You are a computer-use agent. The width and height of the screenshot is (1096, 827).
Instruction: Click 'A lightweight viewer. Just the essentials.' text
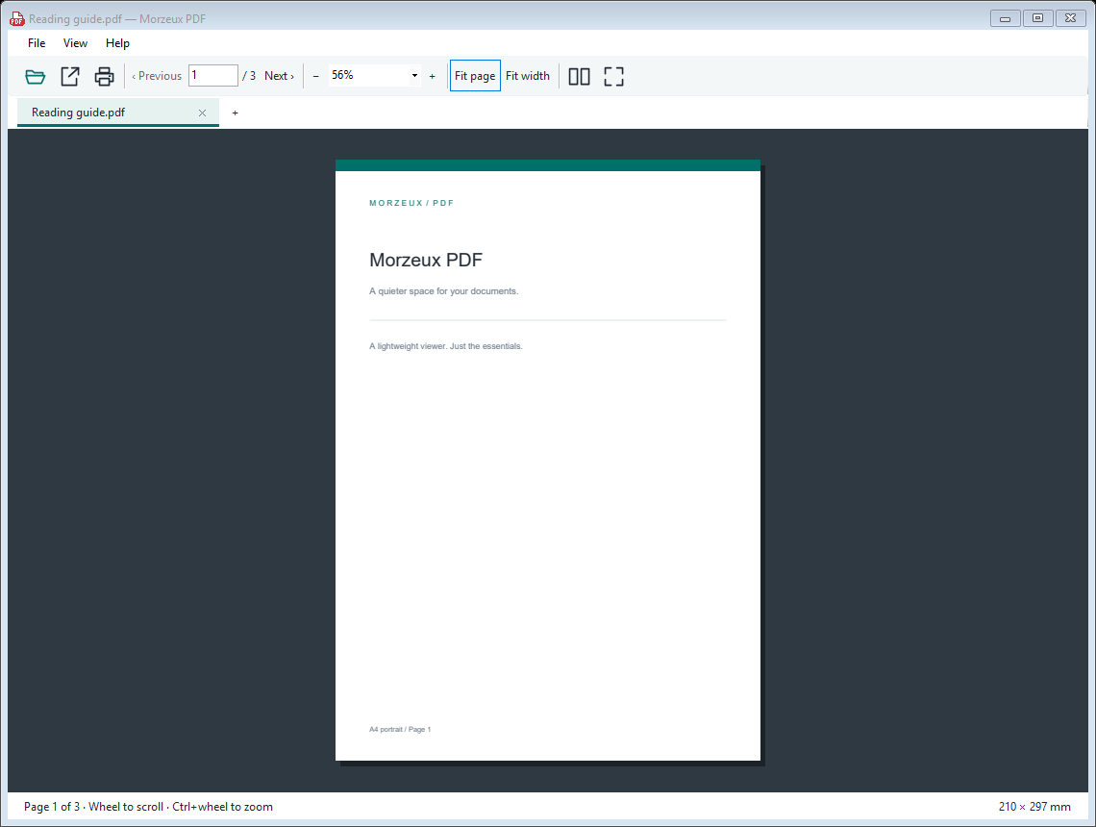(x=446, y=346)
